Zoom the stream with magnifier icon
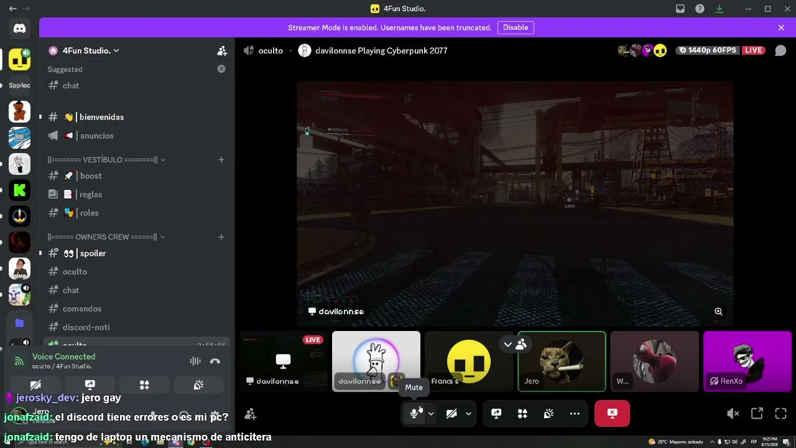 [718, 312]
